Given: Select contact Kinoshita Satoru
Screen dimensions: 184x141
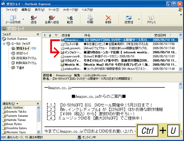Looking at the screenshot, I should [15, 128].
